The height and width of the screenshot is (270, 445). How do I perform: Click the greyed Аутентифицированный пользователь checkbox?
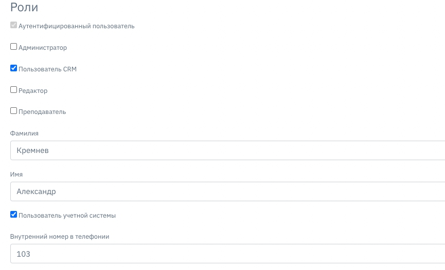(x=13, y=25)
